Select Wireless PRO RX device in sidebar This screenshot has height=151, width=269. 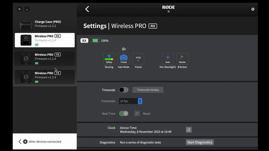pos(45,40)
